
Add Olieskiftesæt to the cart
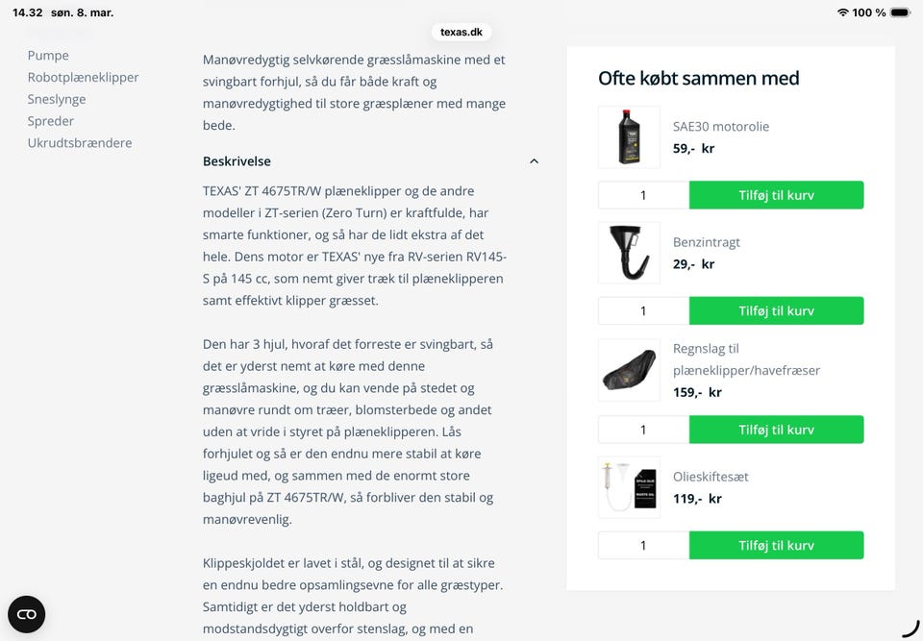pos(776,545)
